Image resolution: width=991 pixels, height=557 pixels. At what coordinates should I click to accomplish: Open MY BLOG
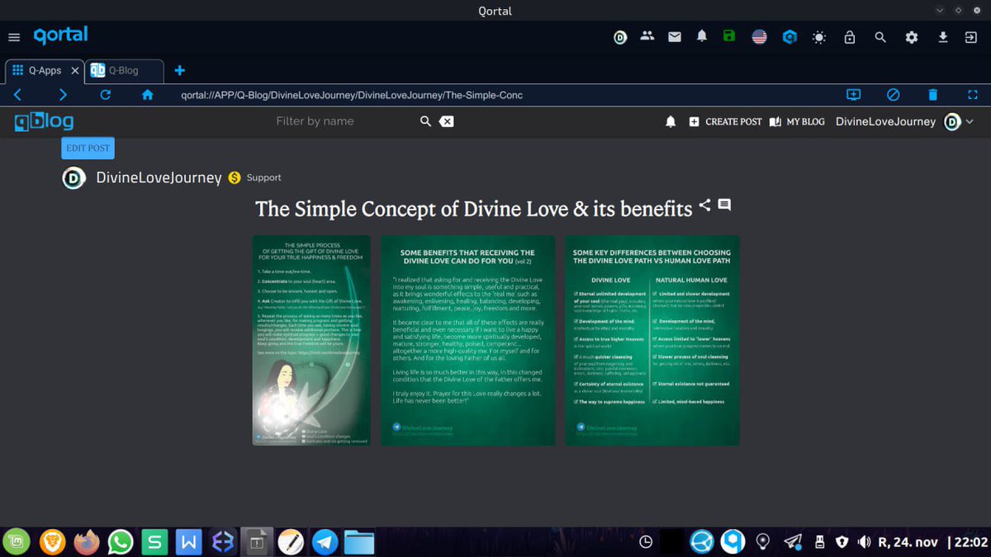click(797, 121)
